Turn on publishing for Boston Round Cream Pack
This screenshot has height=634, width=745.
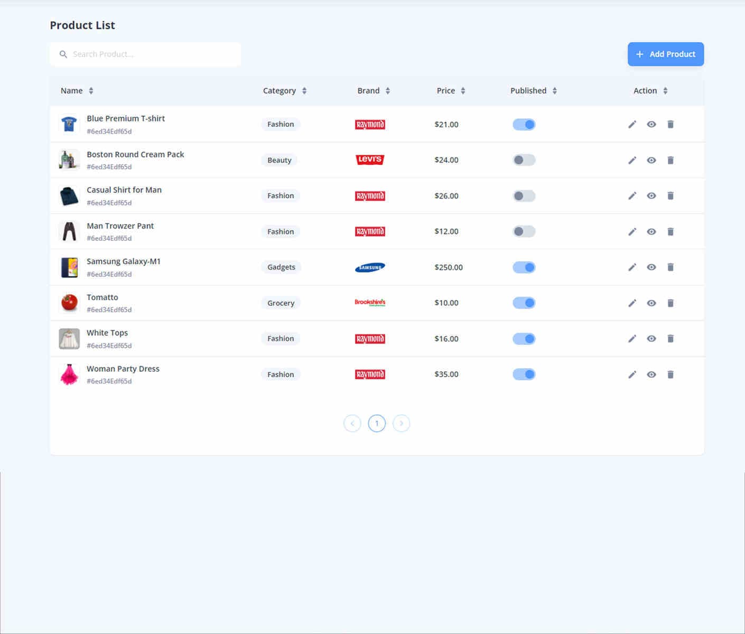point(524,160)
